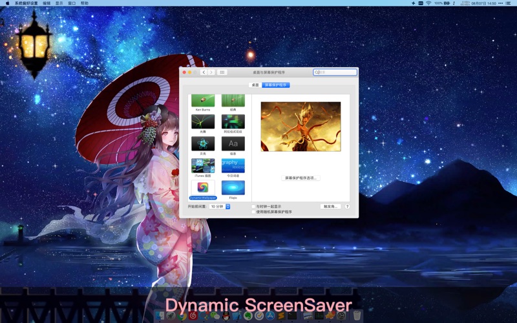Screen dimensions: 517x323
Task: Open NetEase Music red icon in Dock
Action: (193, 316)
